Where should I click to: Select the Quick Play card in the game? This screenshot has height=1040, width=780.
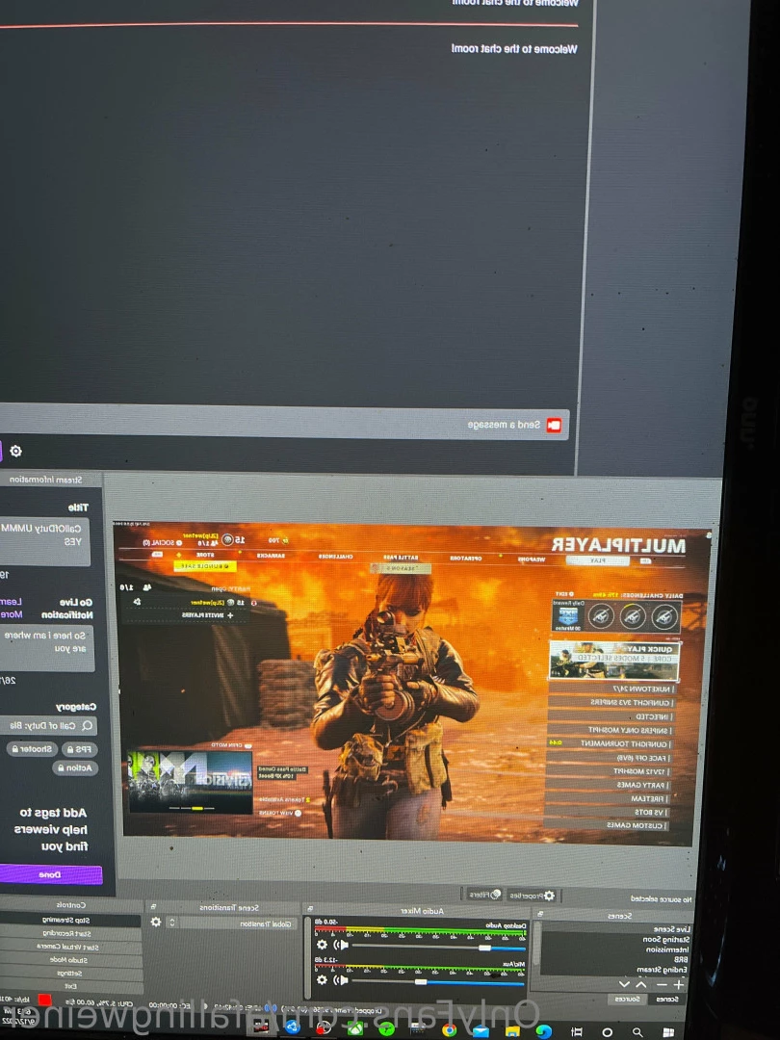tap(614, 660)
